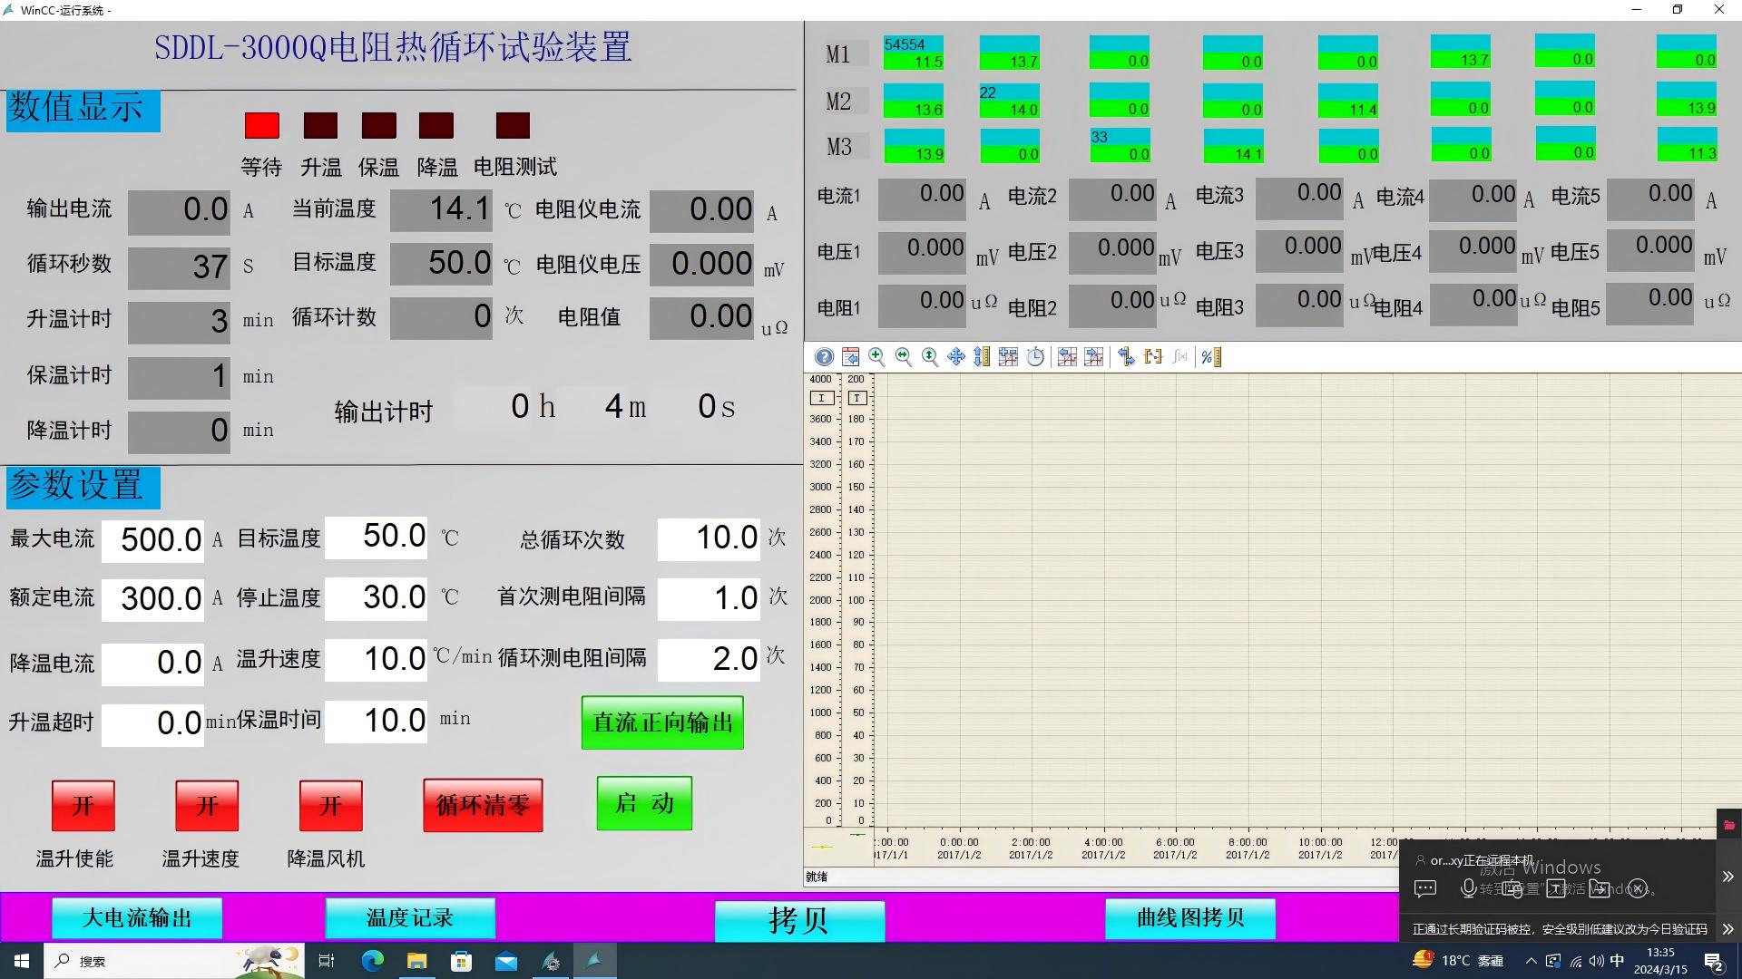Switch to the 大电流输出 page

coord(137,918)
